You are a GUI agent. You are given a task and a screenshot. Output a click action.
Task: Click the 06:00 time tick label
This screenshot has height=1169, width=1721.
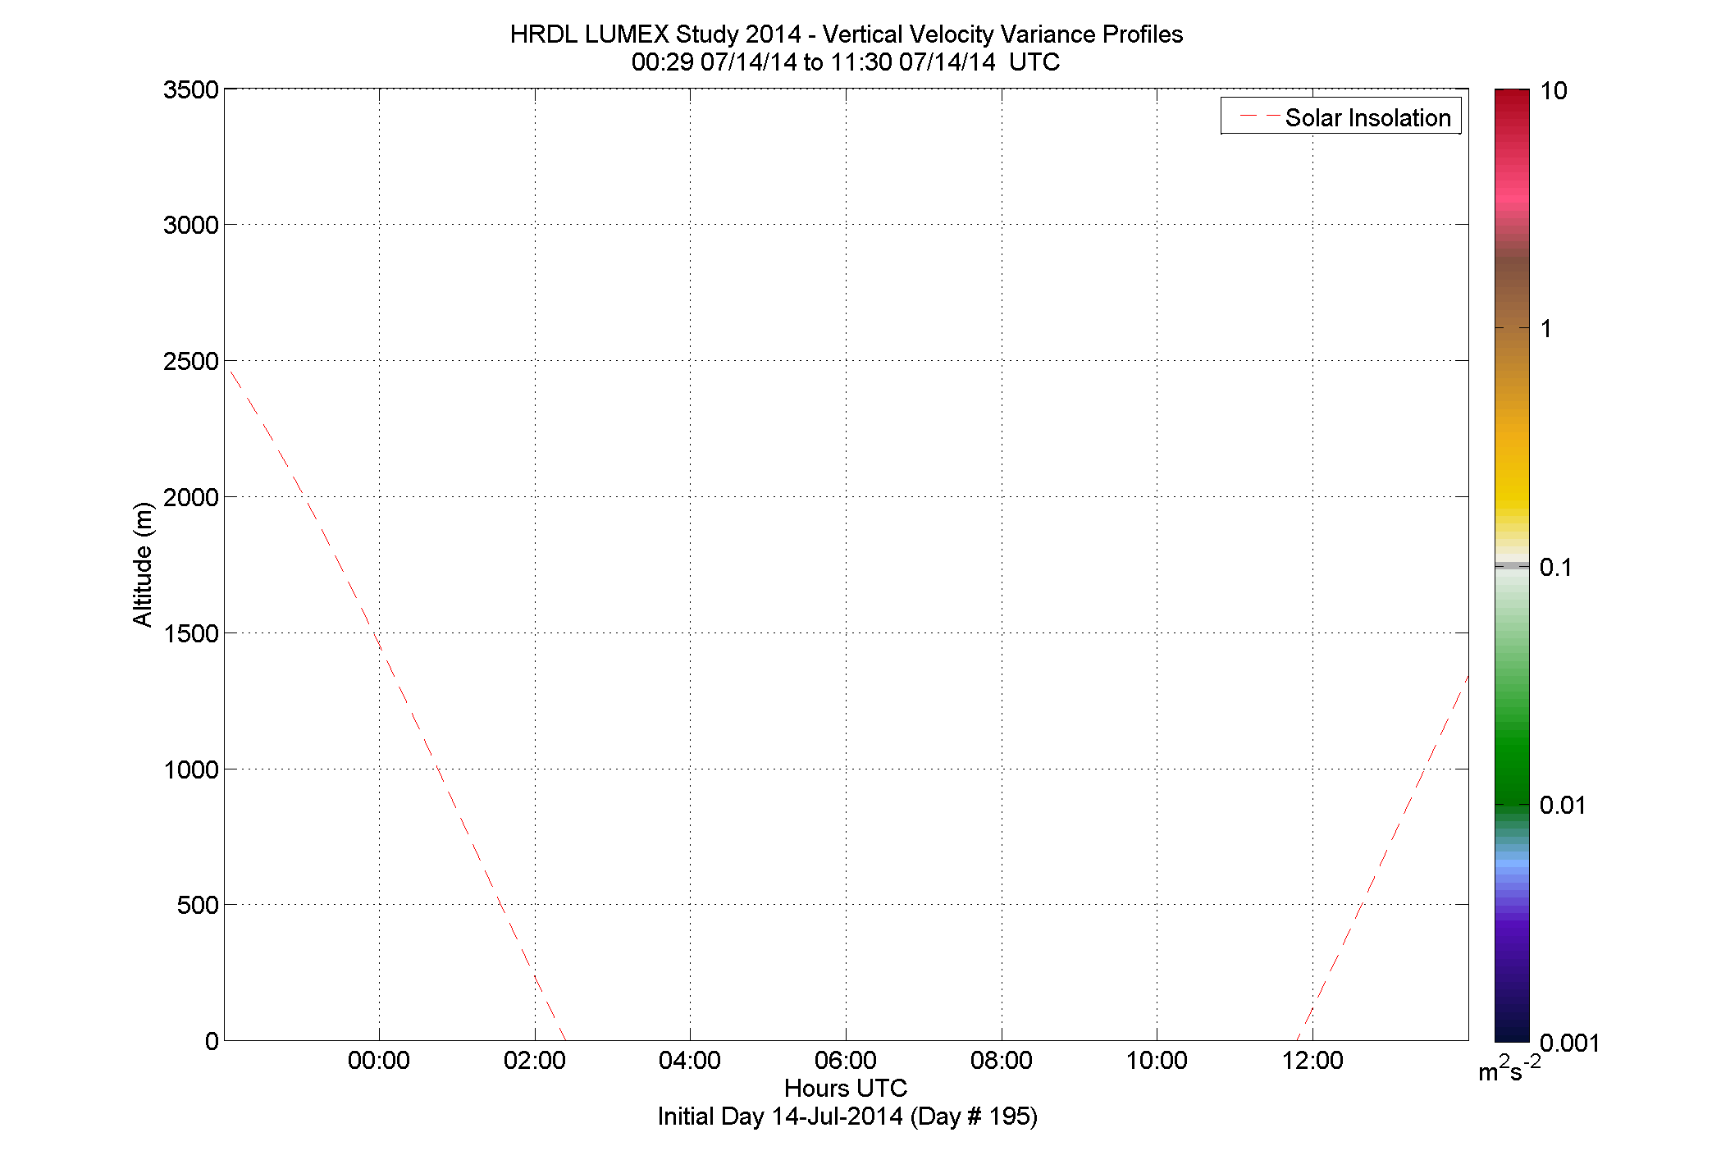[x=846, y=1061]
